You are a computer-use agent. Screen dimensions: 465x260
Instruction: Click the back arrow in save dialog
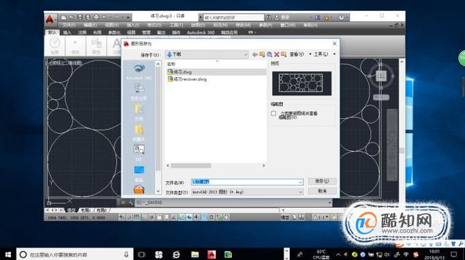point(254,55)
